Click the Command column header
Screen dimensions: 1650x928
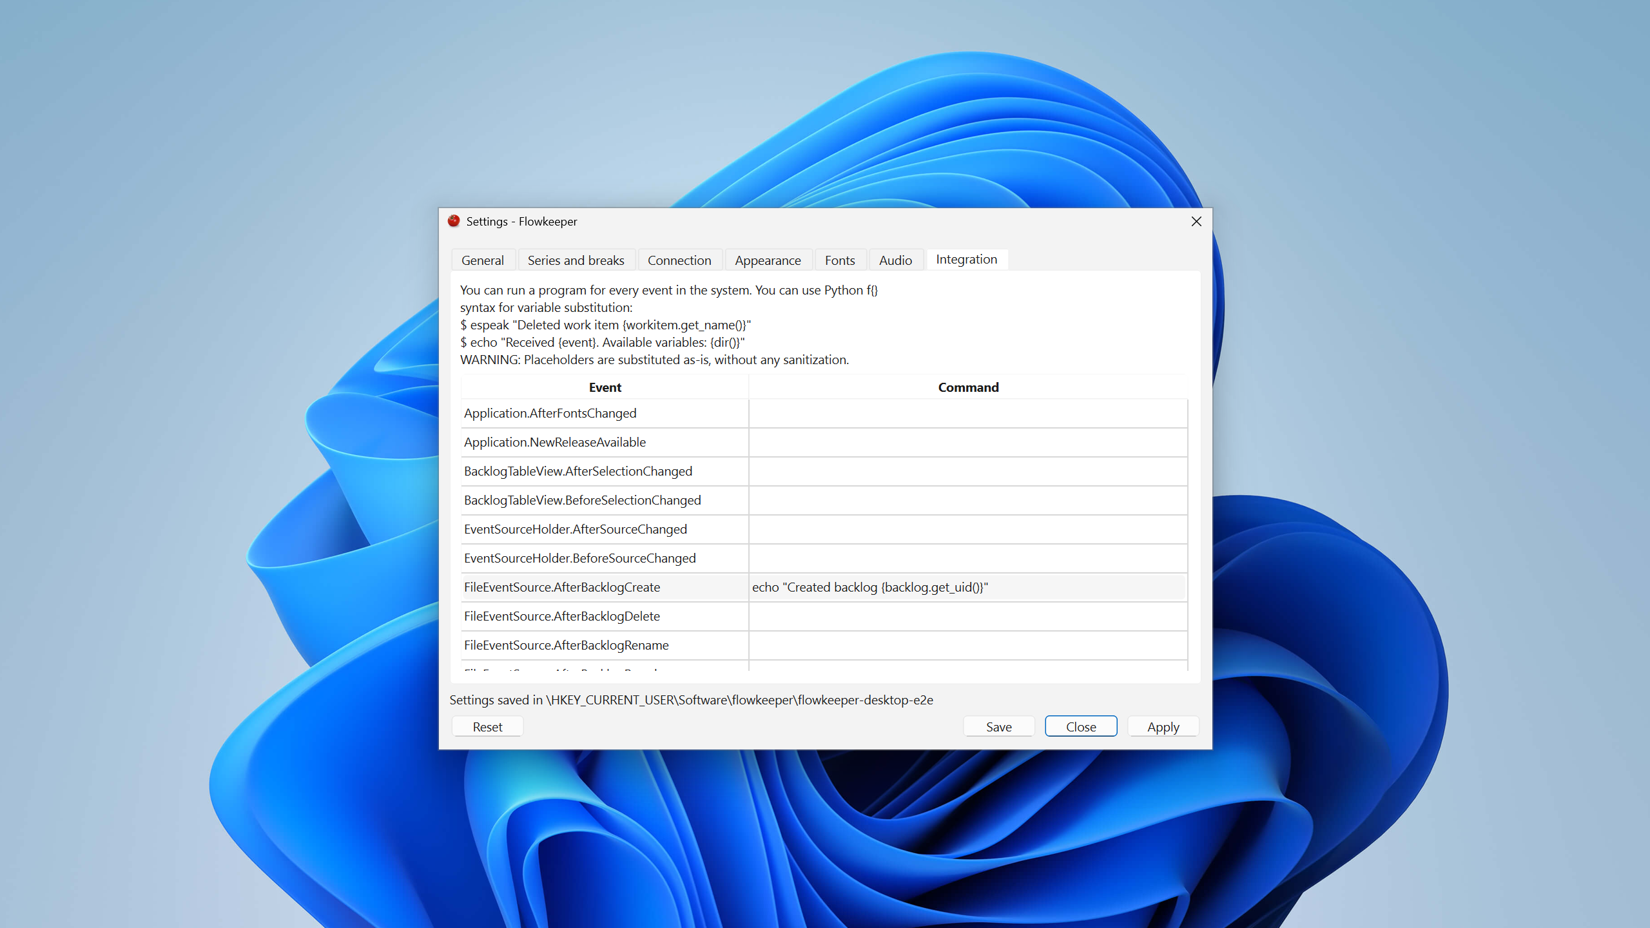tap(968, 387)
